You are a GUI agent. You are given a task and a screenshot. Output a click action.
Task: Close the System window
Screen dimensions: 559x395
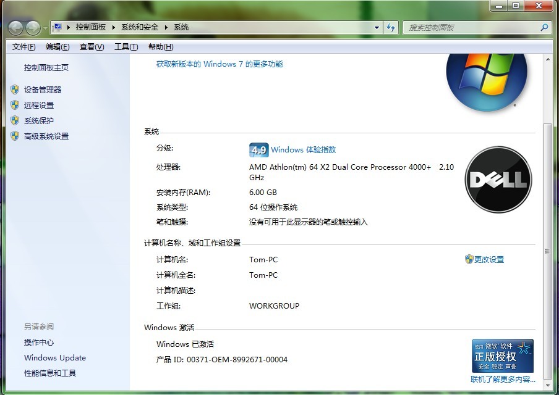point(539,6)
